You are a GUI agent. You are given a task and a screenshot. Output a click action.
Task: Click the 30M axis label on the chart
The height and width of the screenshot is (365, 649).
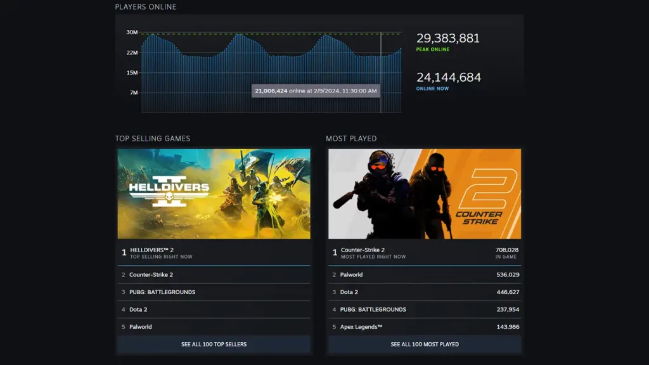coord(132,32)
